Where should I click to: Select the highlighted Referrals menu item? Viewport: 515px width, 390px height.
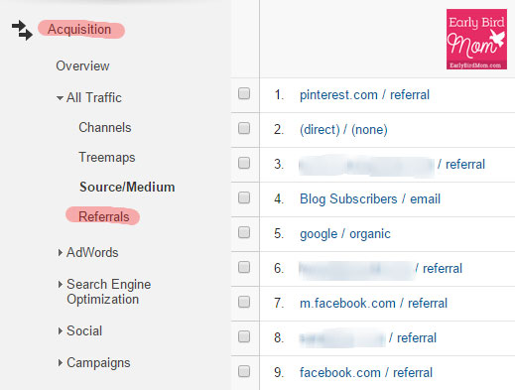click(103, 216)
